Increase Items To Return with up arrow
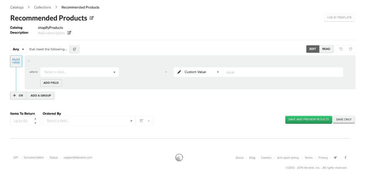Image resolution: width=365 pixels, height=174 pixels. click(35, 119)
